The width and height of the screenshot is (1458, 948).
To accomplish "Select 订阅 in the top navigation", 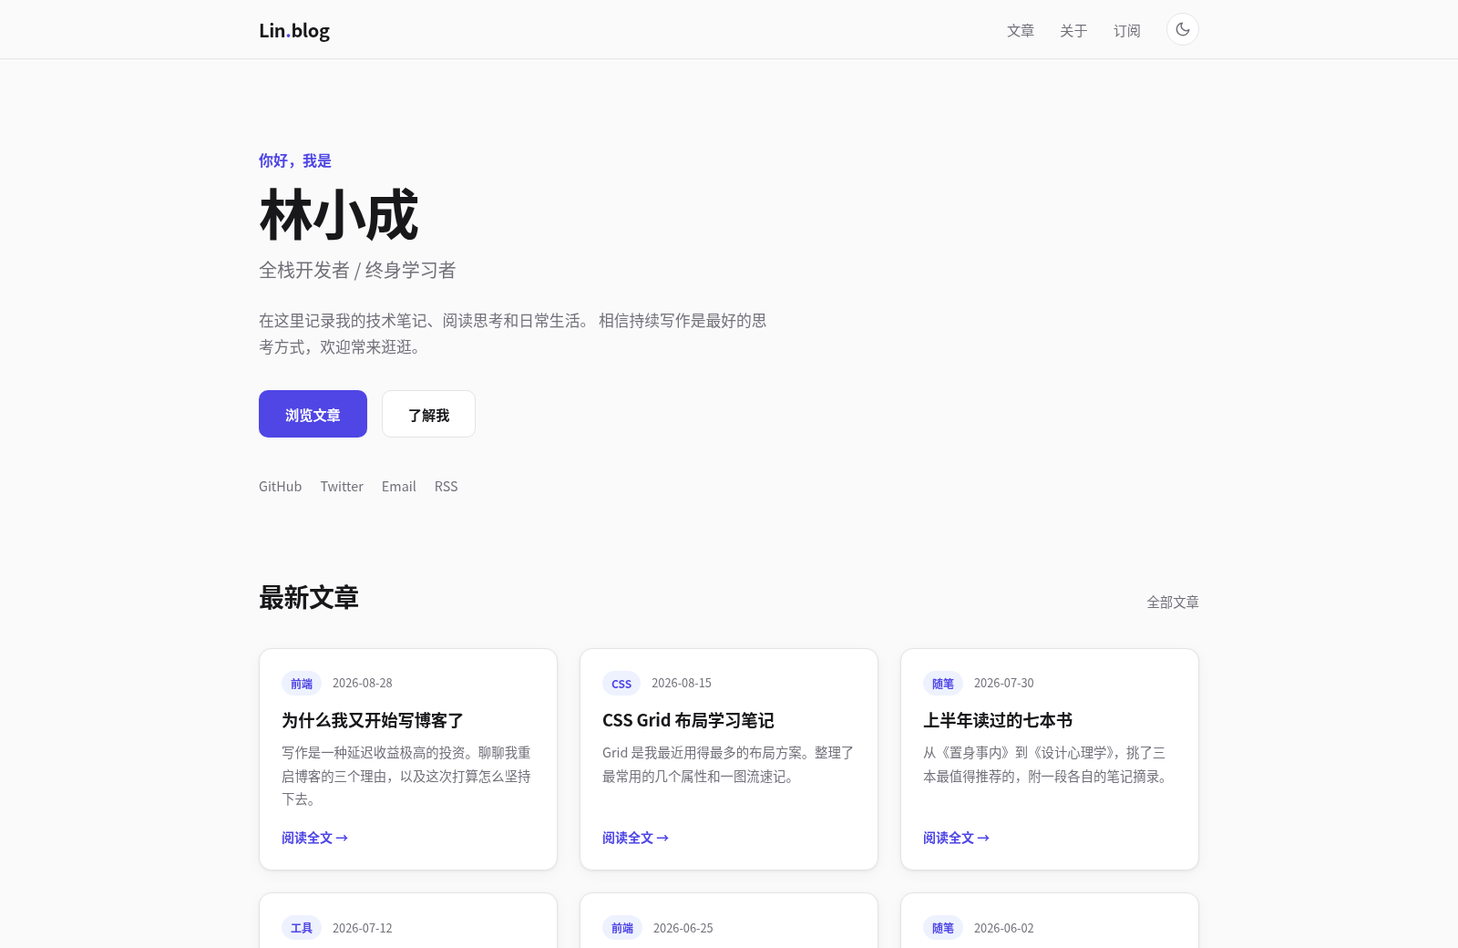I will tap(1127, 30).
